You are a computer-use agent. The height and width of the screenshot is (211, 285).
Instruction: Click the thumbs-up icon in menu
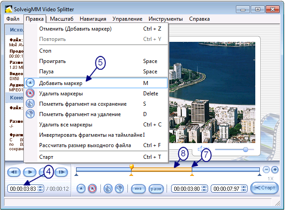pos(30,103)
